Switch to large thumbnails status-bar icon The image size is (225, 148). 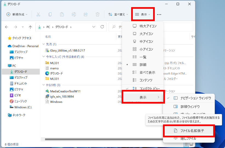pos(191,144)
